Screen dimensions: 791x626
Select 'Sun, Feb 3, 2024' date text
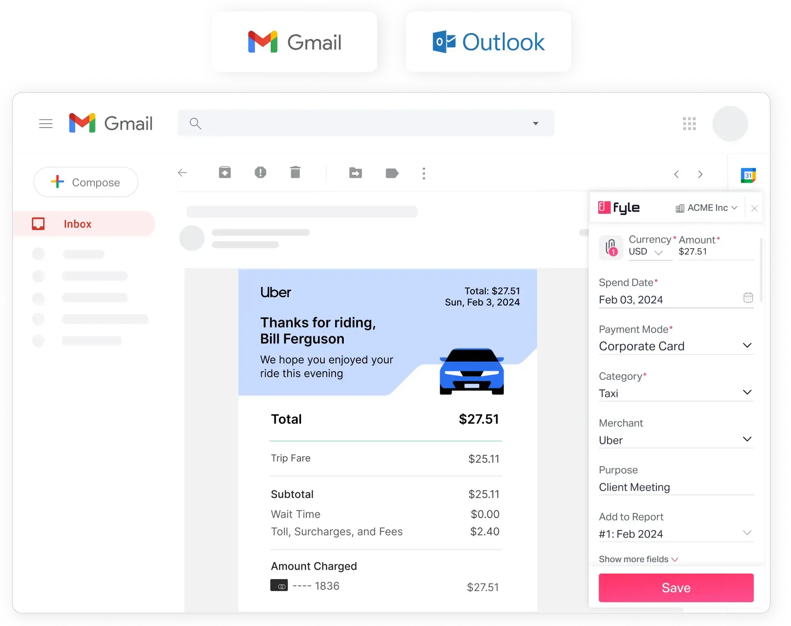[482, 302]
